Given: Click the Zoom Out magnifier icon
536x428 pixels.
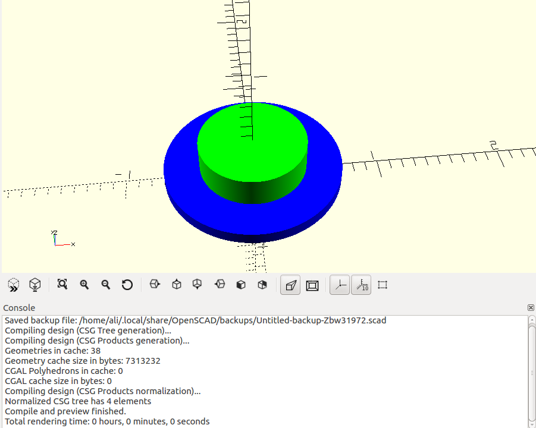Looking at the screenshot, I should coord(106,285).
